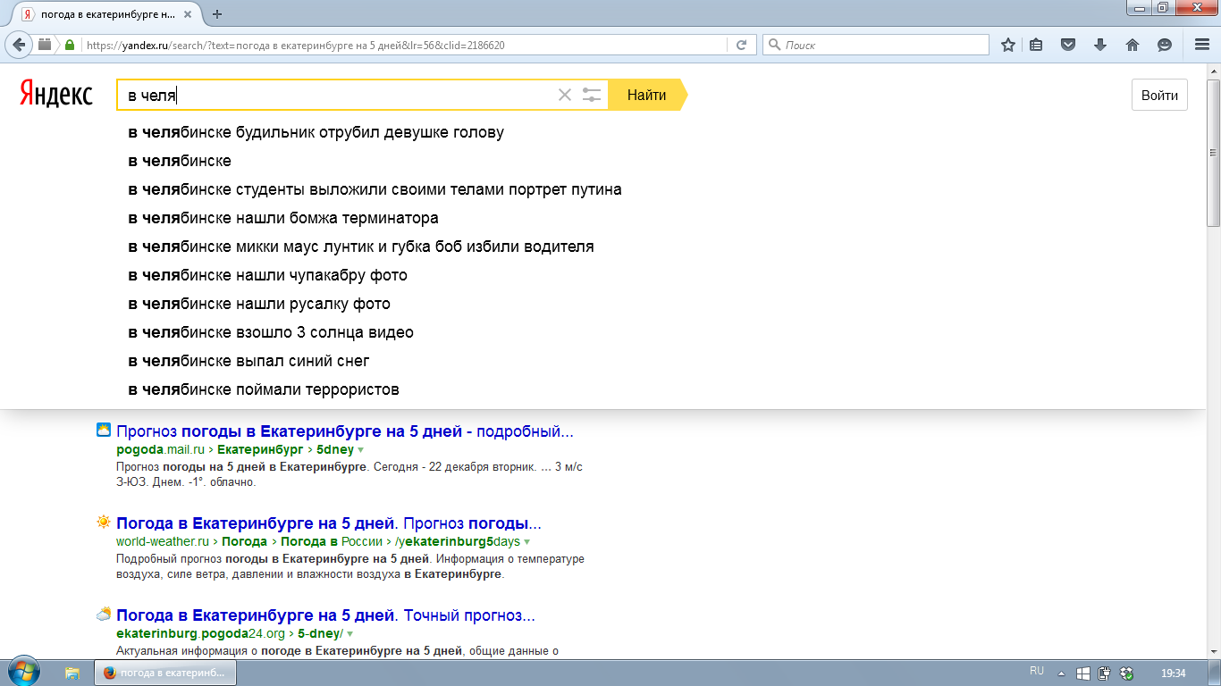Click the Войти sign-in button
Viewport: 1221px width, 686px height.
tap(1158, 96)
